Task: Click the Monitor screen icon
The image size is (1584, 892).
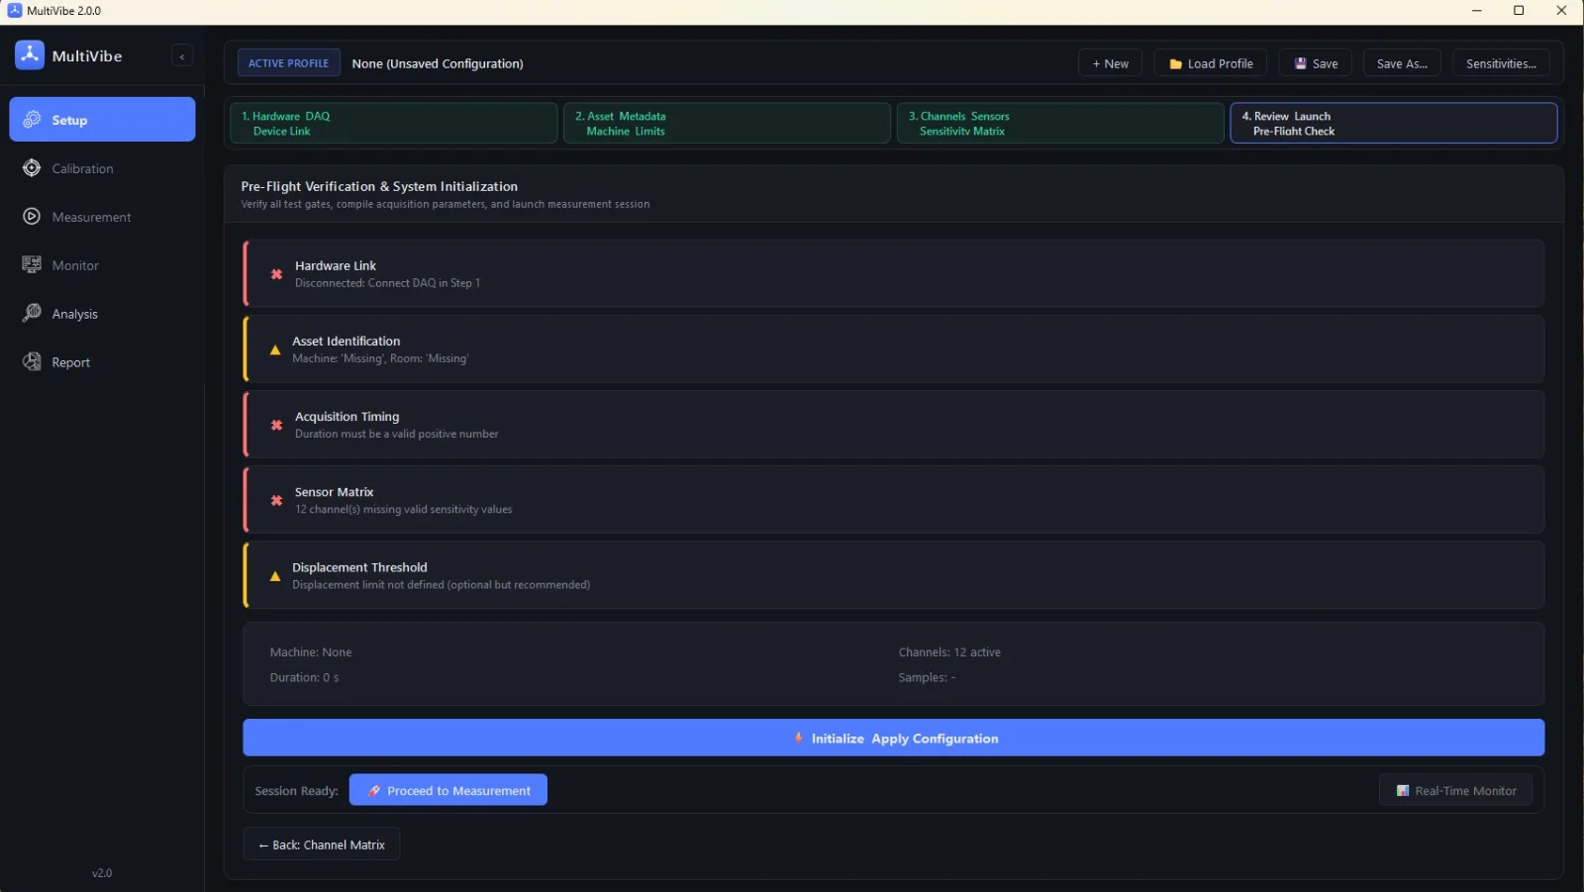Action: [32, 265]
